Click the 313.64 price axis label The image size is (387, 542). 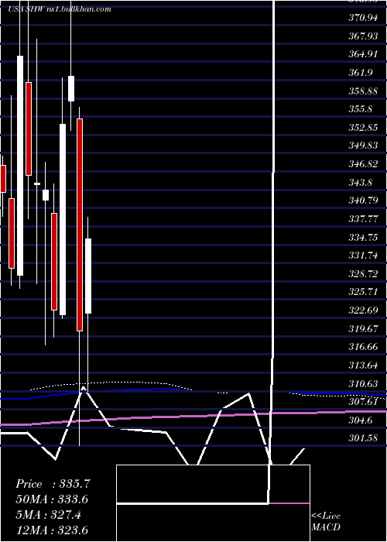tap(363, 365)
